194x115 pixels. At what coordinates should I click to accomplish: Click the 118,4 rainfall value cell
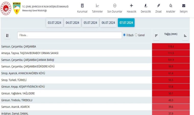[x=171, y=47]
